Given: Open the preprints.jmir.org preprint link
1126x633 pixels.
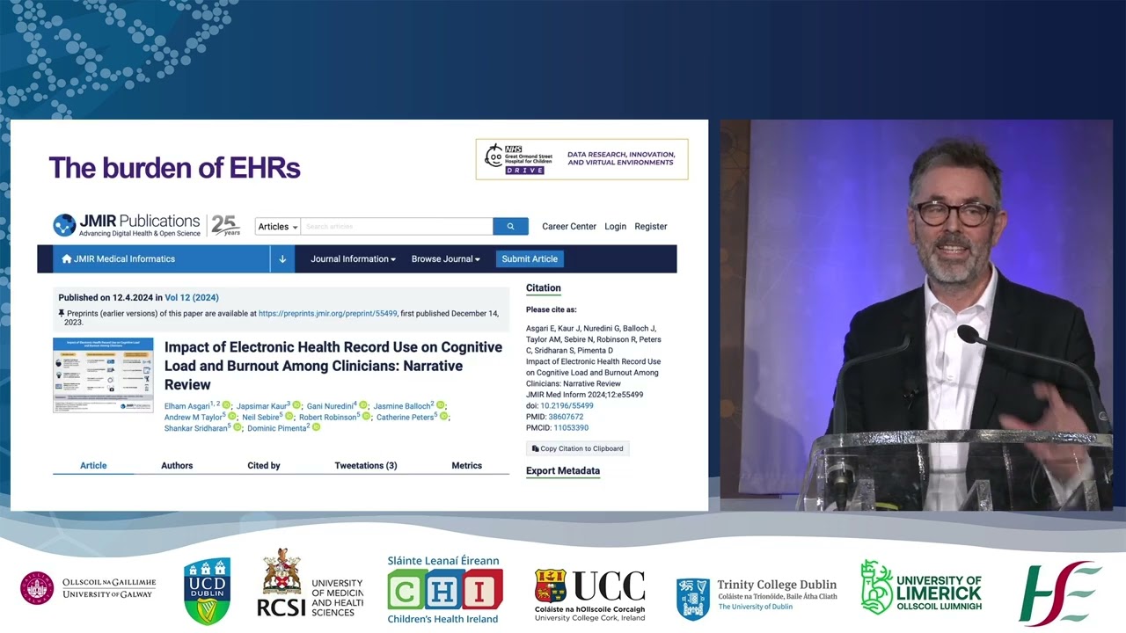Looking at the screenshot, I should [328, 313].
